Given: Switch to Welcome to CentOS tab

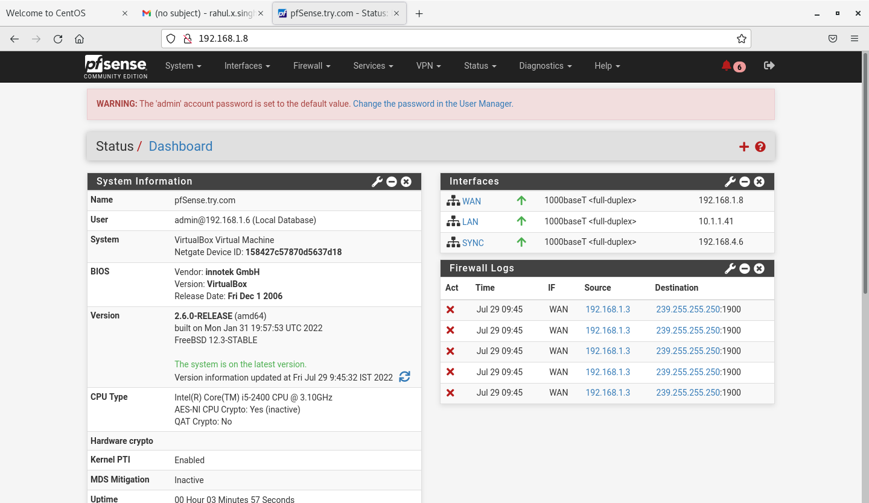Looking at the screenshot, I should 66,13.
